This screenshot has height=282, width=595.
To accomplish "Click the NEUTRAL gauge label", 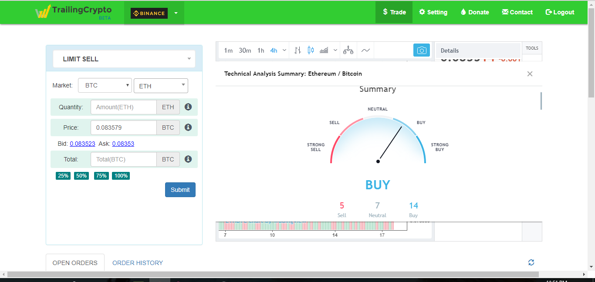I will pos(377,109).
